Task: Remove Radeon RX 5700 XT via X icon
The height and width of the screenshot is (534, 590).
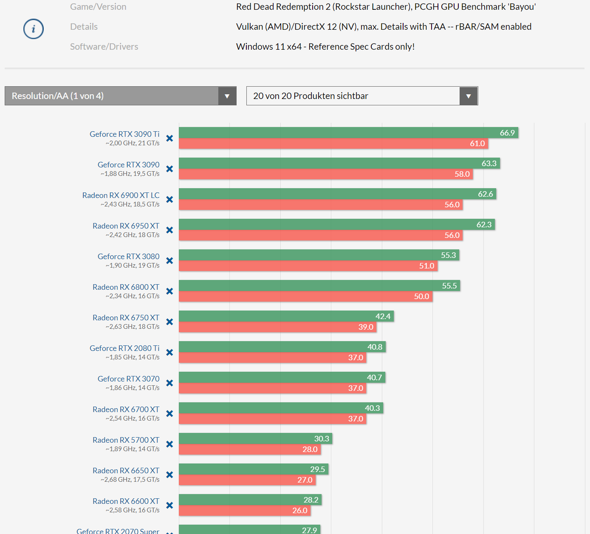Action: click(x=169, y=444)
